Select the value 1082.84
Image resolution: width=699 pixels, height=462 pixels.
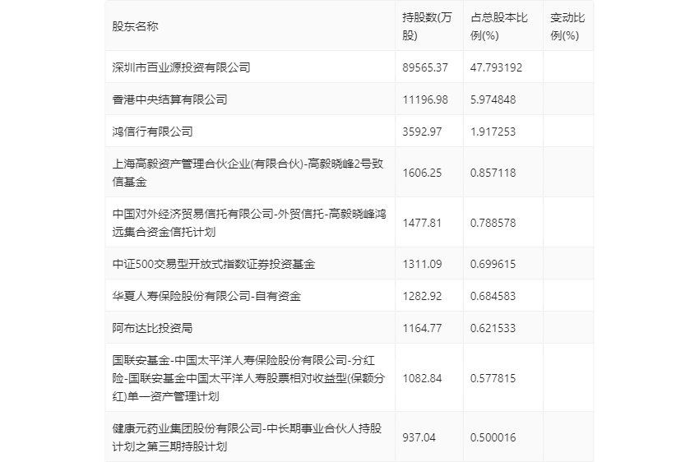tap(422, 379)
